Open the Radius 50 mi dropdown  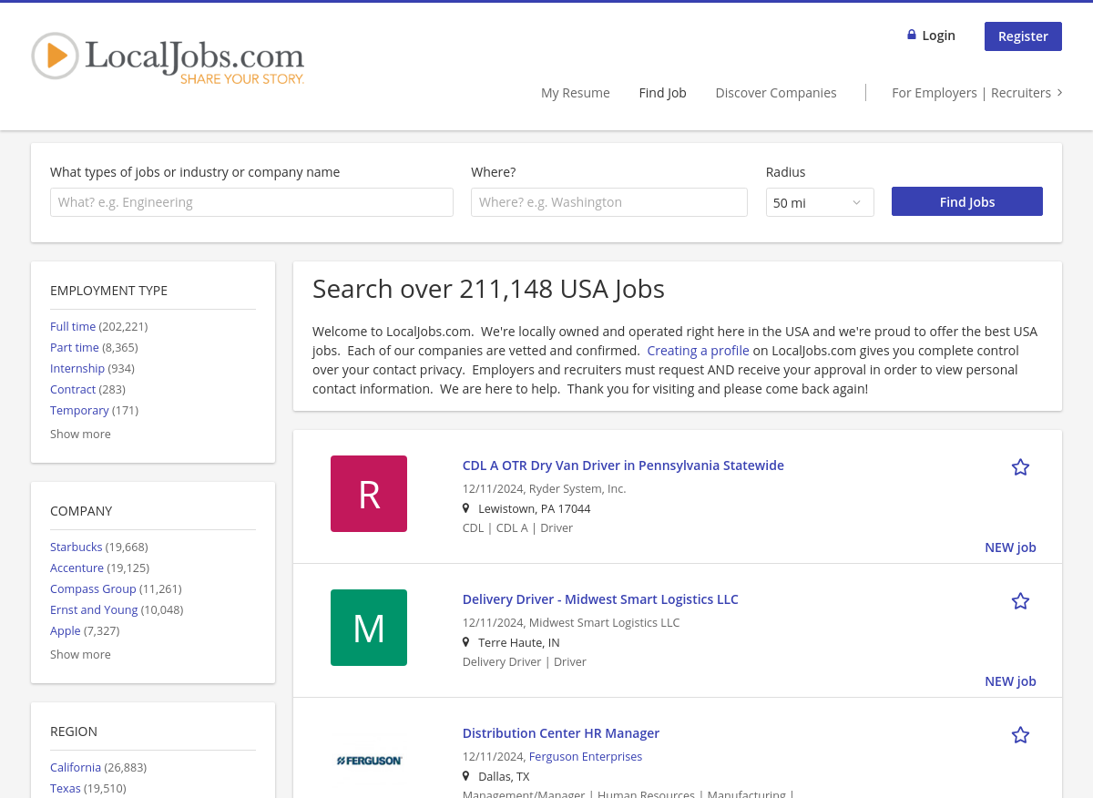tap(820, 202)
